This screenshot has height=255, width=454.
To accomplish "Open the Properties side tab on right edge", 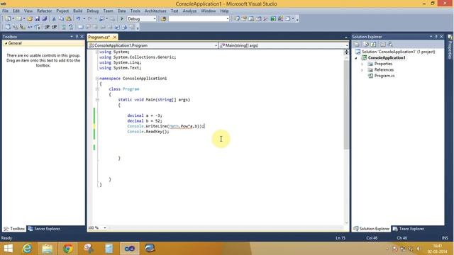I will pos(450,47).
